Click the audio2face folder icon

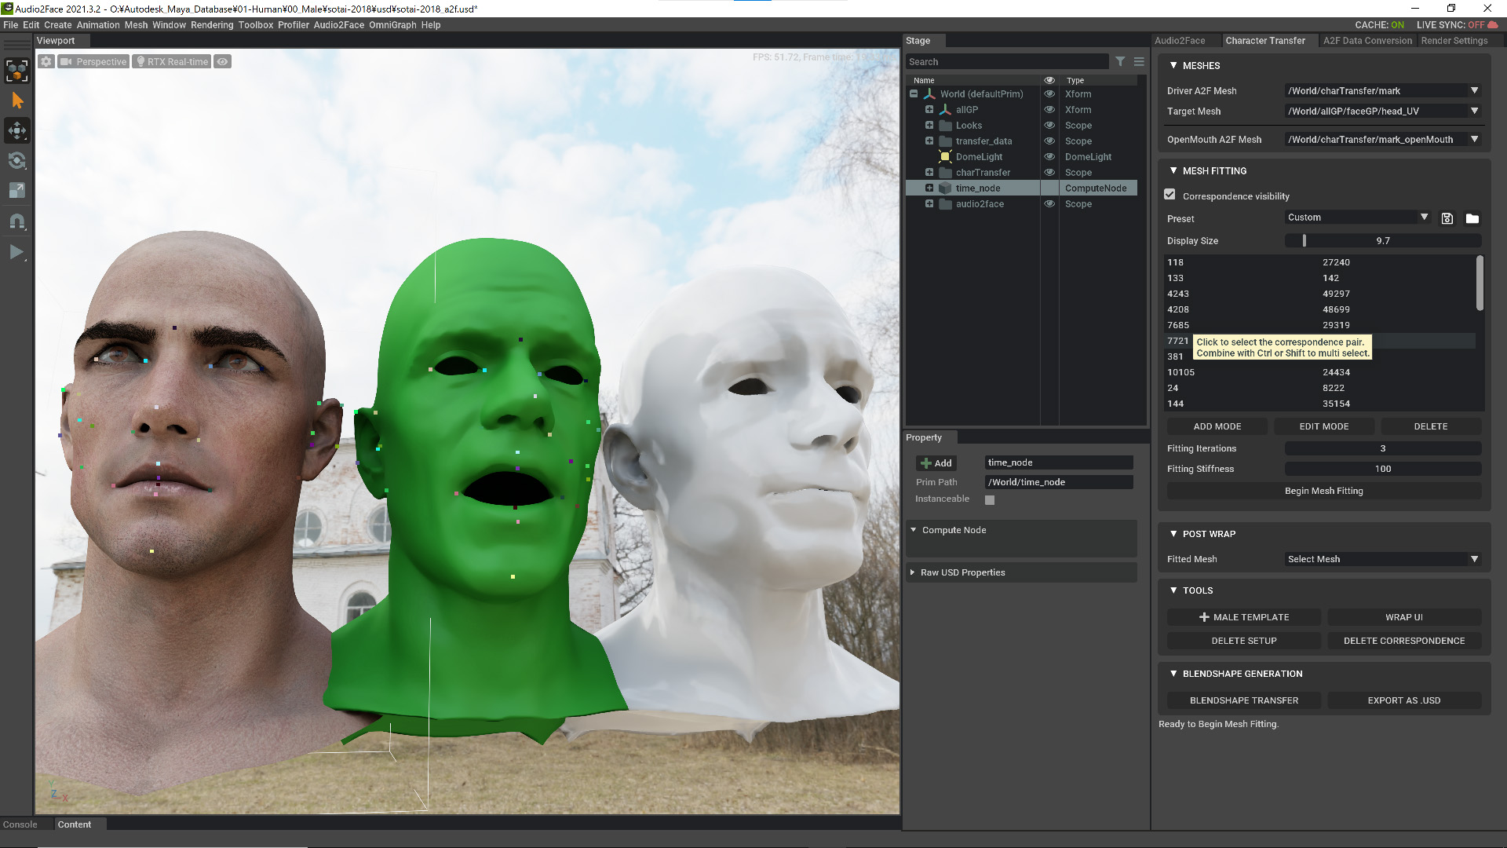click(945, 203)
